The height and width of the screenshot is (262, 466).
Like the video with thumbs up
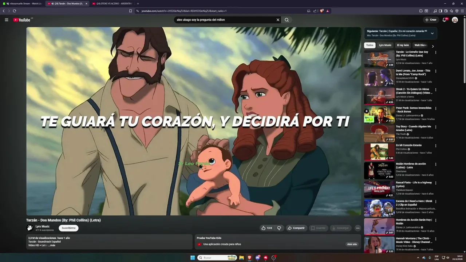266,228
